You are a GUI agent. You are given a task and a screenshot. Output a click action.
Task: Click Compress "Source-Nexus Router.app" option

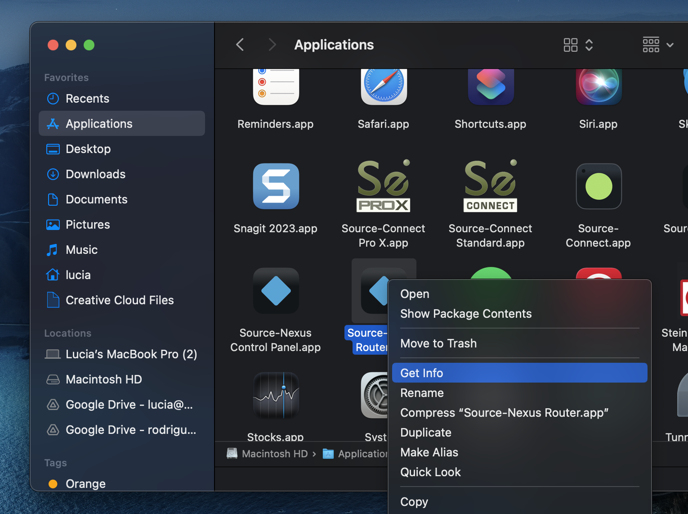coord(504,413)
